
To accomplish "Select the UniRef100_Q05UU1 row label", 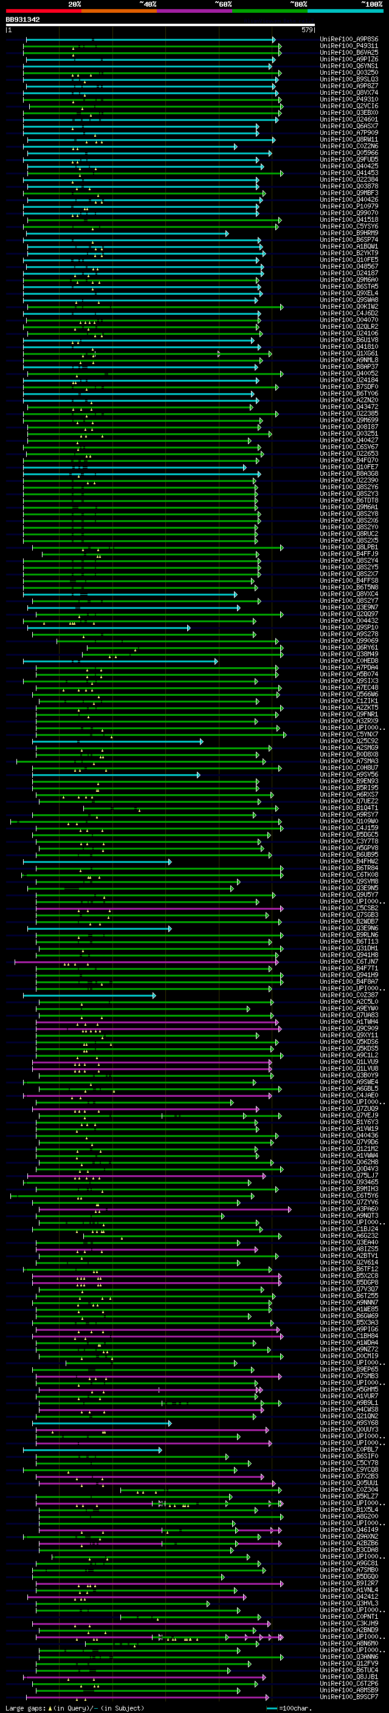I will pos(349,1483).
